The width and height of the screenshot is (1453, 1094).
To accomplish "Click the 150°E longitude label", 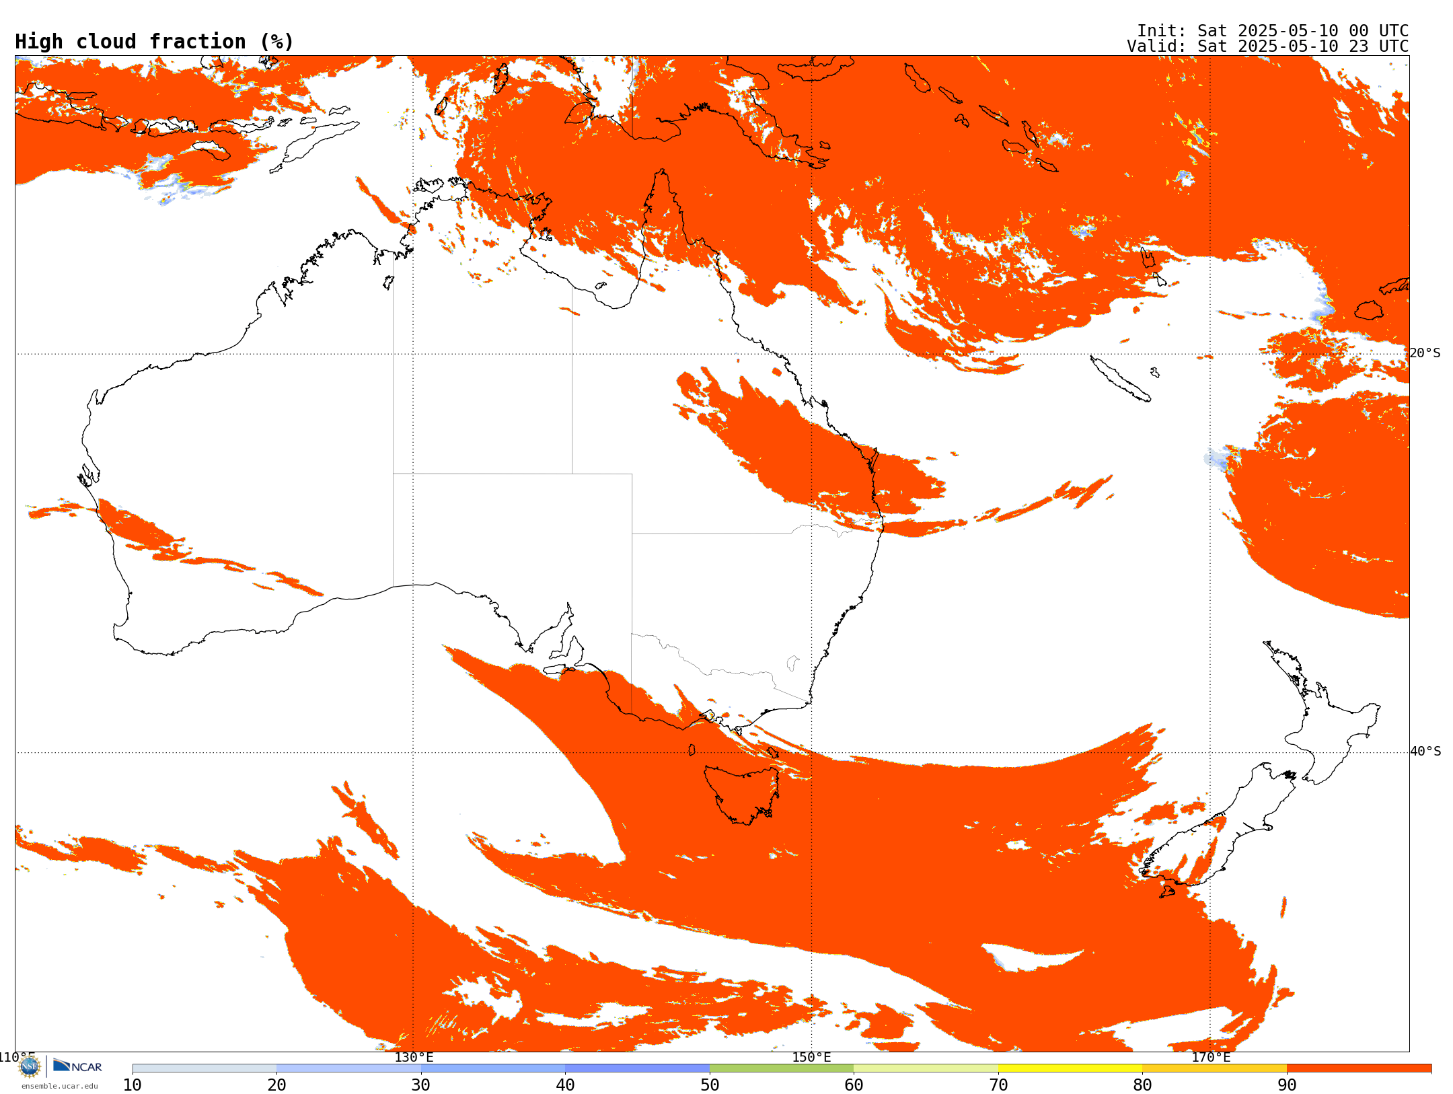I will [x=811, y=1058].
